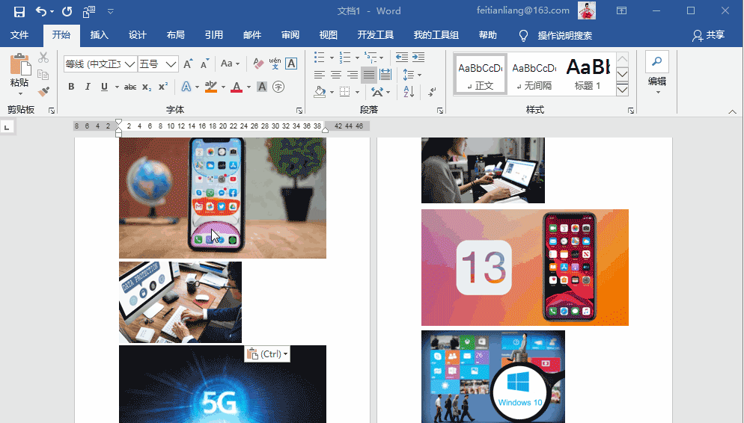744x423 pixels.
Task: Open the font color dropdown arrow
Action: coord(248,87)
